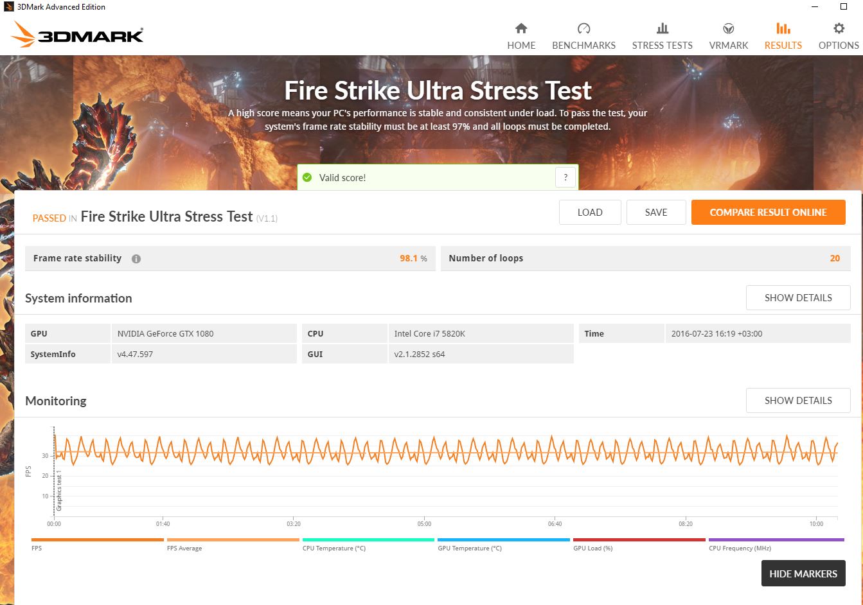Open VRMark via its icon

point(729,28)
